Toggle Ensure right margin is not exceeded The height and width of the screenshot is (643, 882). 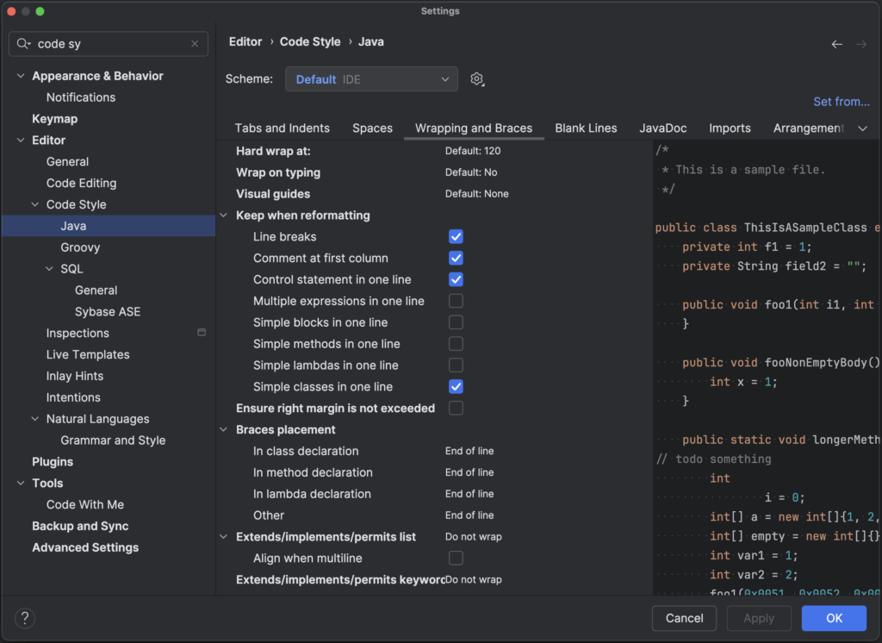pos(456,409)
